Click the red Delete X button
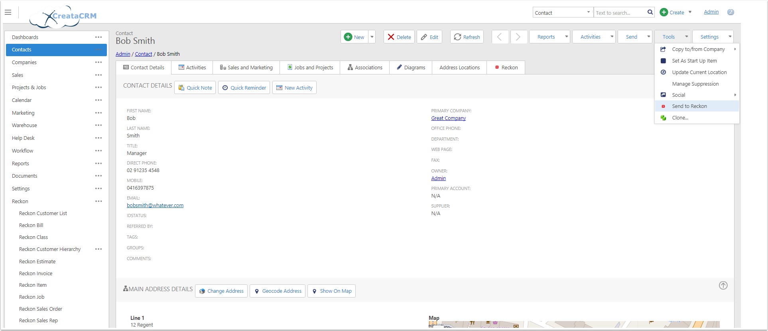The width and height of the screenshot is (768, 331). pos(399,37)
